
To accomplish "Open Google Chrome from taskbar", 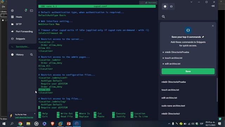I will point(20,124).
